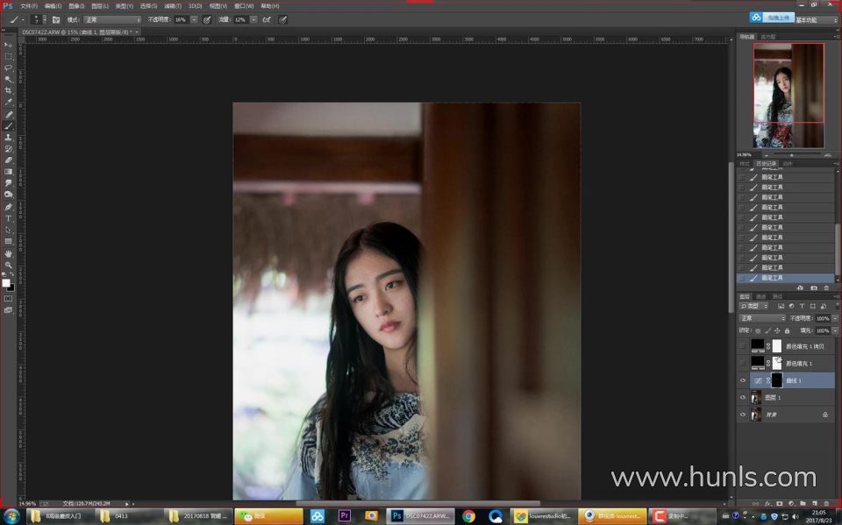Open the brush panel toggle in options bar
Screen dimensions: 842x525
pos(56,20)
